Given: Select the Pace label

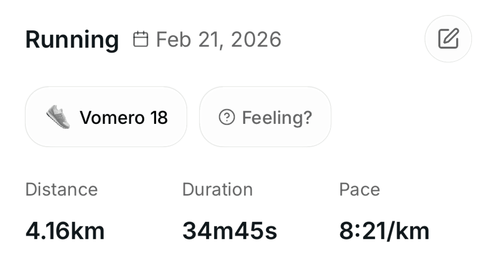Looking at the screenshot, I should (x=360, y=189).
